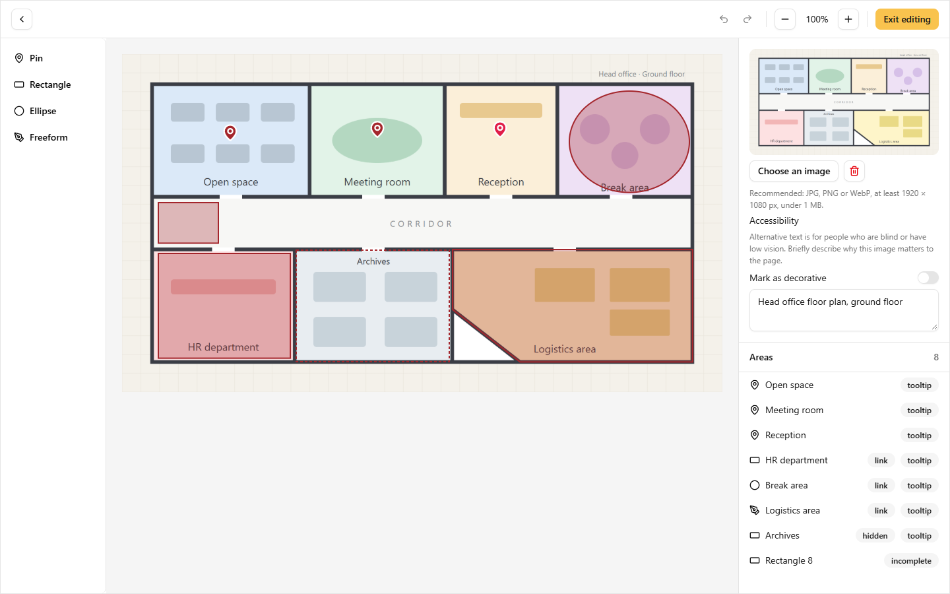This screenshot has height=594, width=950.
Task: Select HR department in the Areas list
Action: click(x=844, y=460)
